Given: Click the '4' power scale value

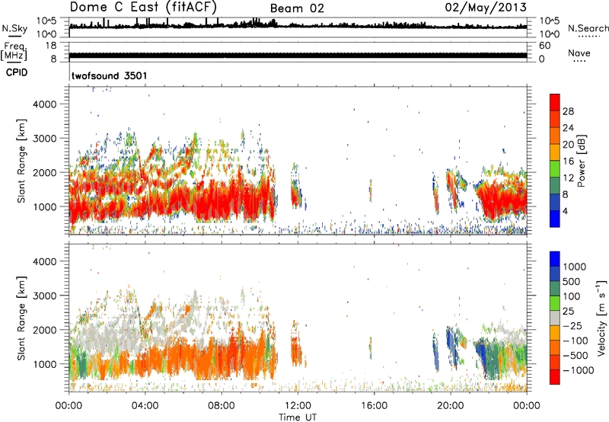Looking at the screenshot, I should tap(565, 211).
